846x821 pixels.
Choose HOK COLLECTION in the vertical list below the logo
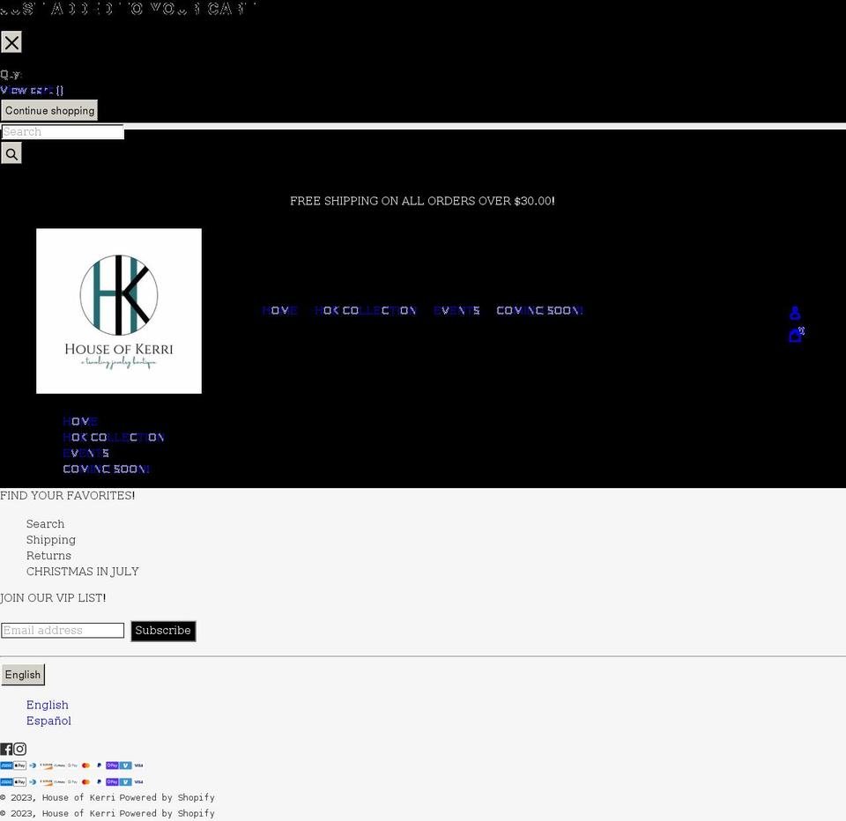click(x=114, y=437)
